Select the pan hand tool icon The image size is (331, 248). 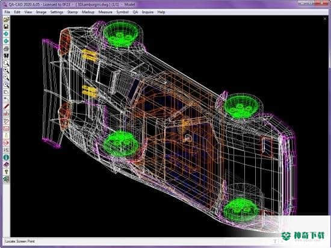7,92
